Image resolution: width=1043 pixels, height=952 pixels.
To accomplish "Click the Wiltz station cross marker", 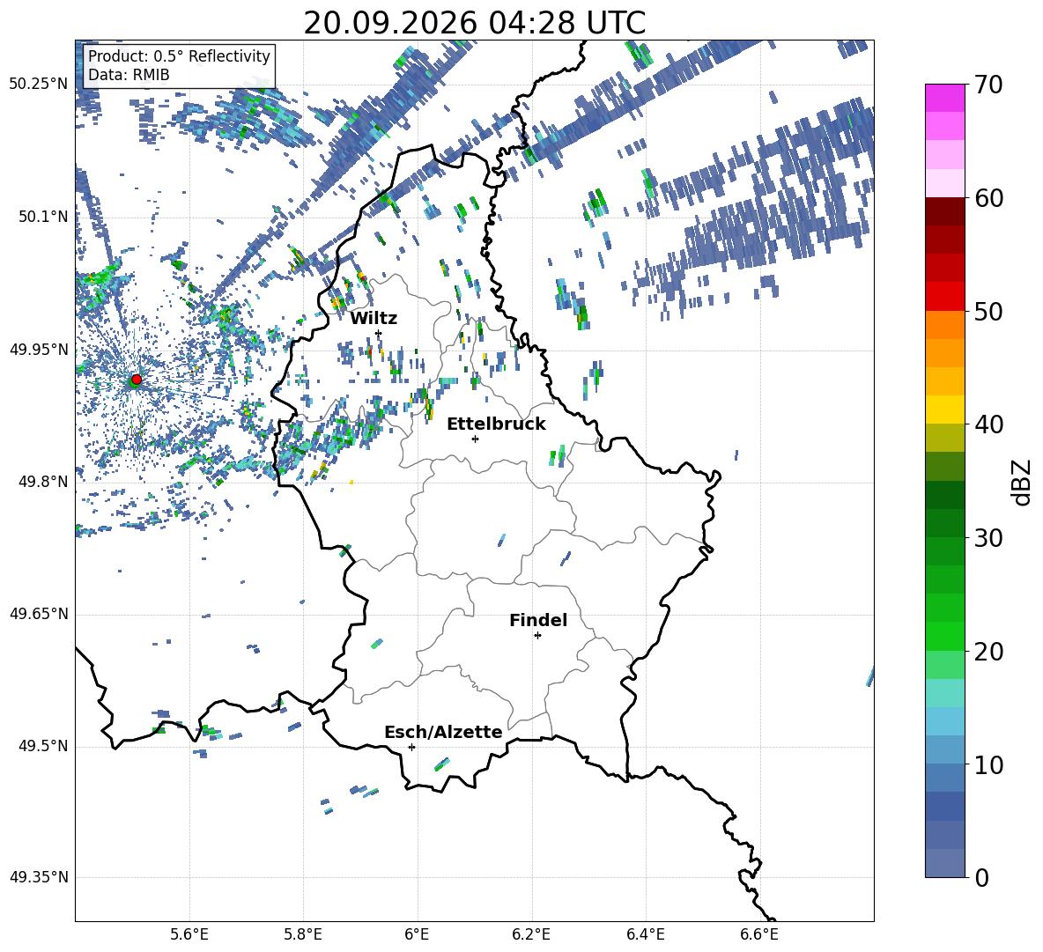I will (379, 333).
